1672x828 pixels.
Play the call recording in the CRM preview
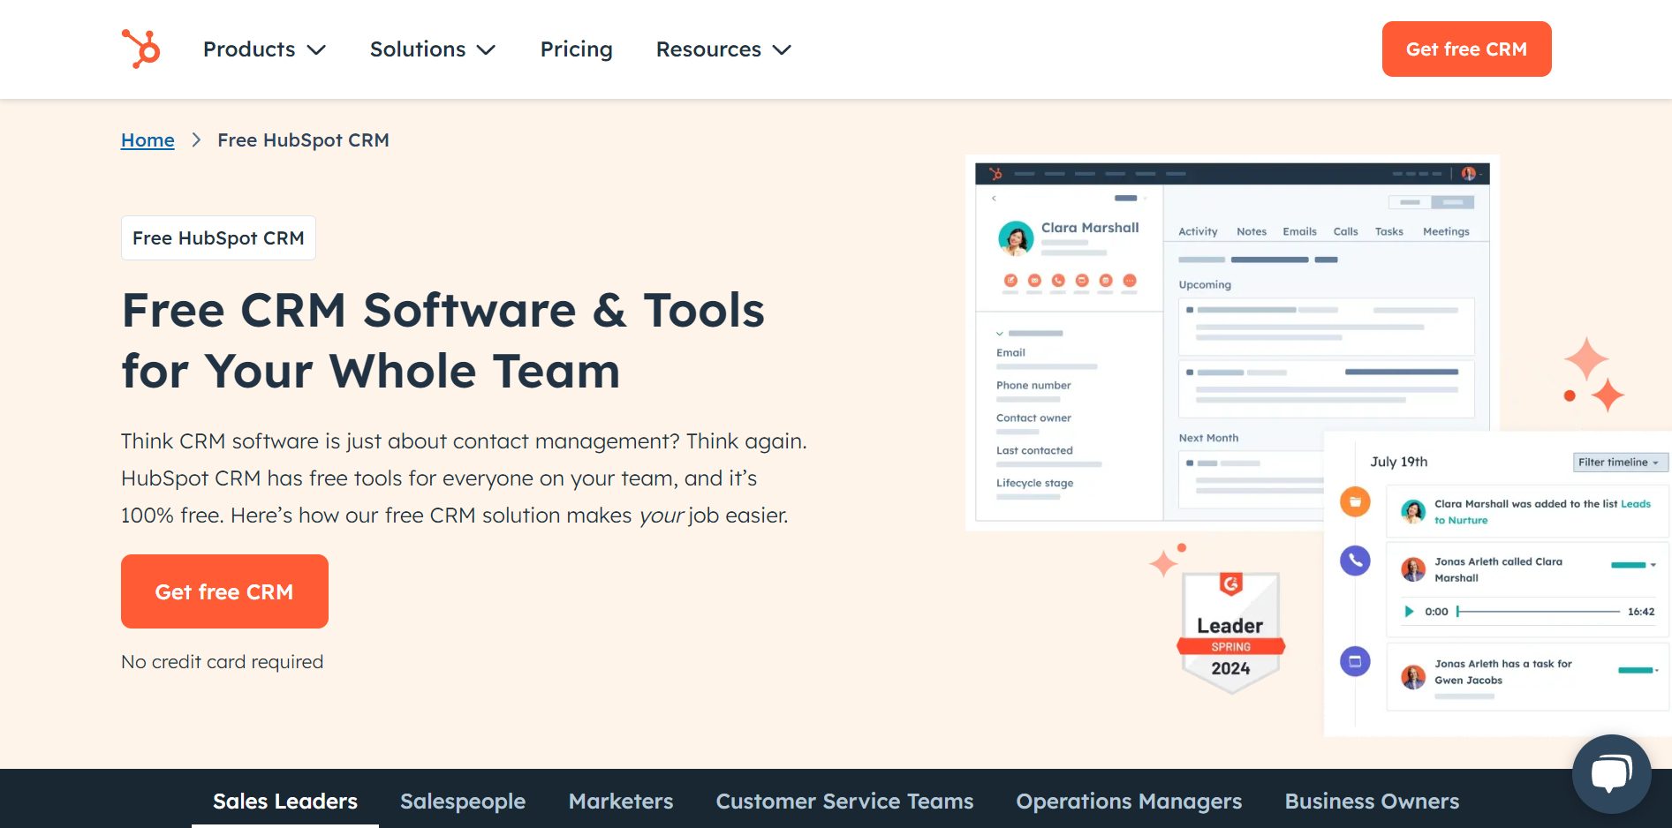[x=1409, y=611]
